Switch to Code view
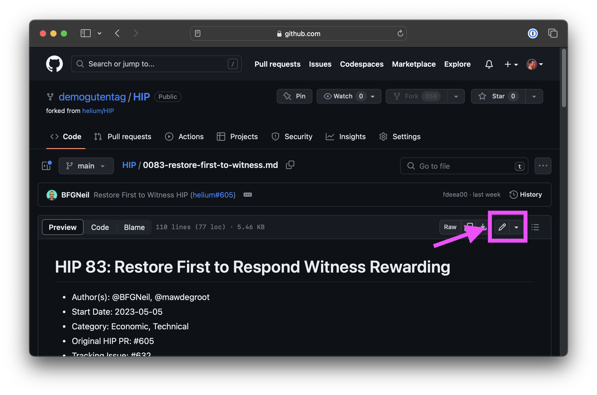Viewport: 597px width, 395px height. (x=100, y=227)
